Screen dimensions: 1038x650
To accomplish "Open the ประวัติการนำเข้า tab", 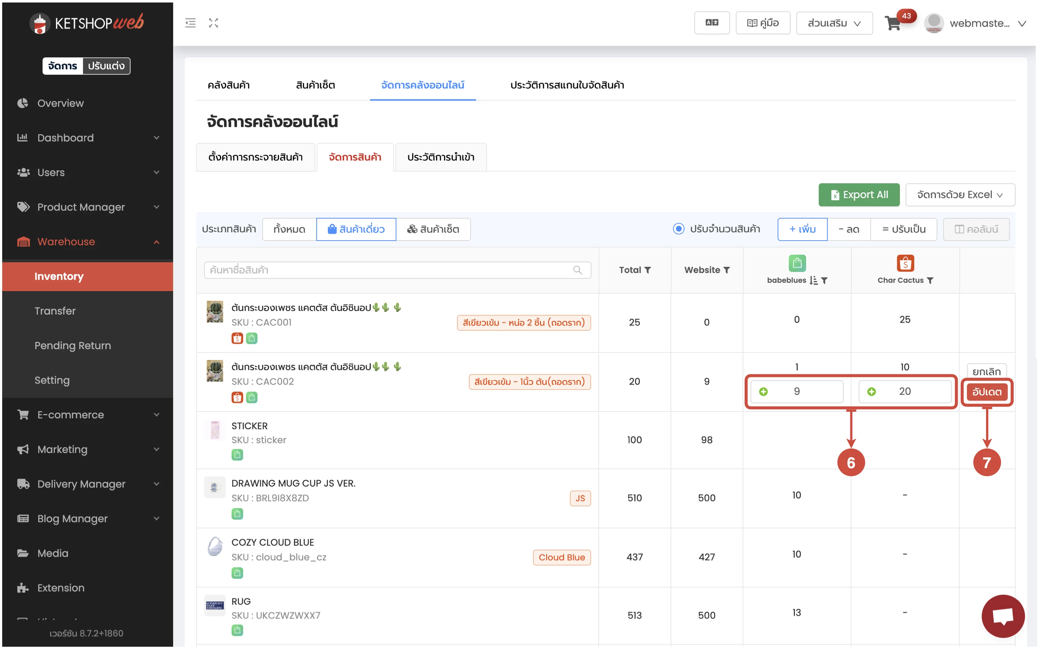I will coord(440,158).
